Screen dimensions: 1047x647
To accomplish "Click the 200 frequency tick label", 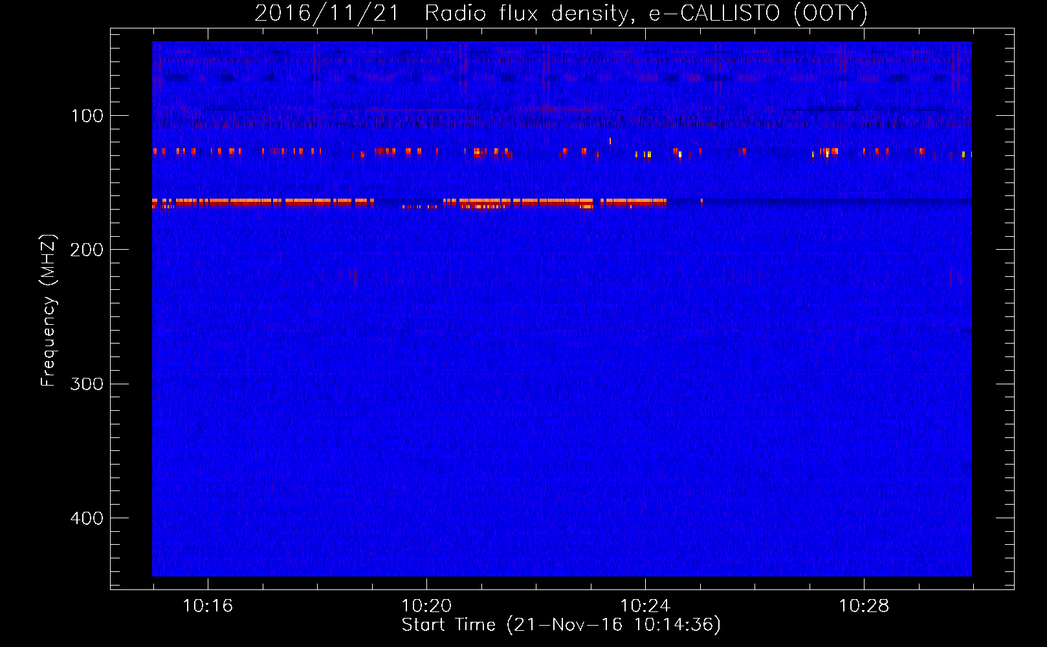I will [87, 250].
